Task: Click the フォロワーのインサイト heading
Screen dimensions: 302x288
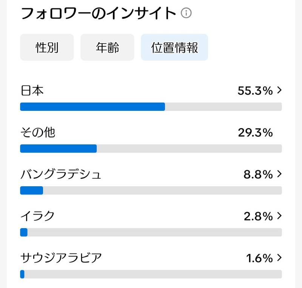Action: tap(99, 13)
